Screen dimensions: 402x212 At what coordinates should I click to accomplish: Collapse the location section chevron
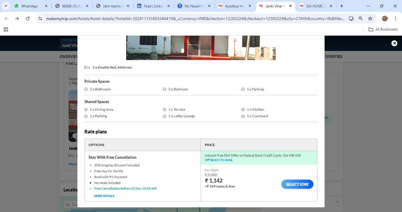coord(337,202)
